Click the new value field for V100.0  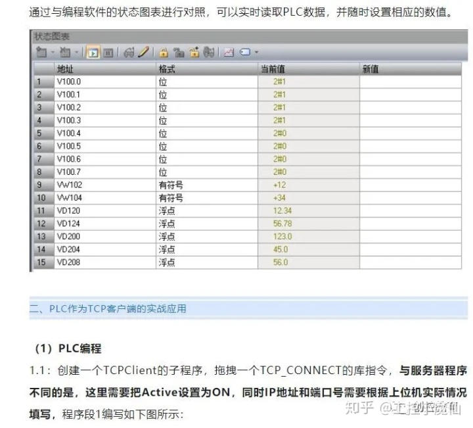click(411, 82)
